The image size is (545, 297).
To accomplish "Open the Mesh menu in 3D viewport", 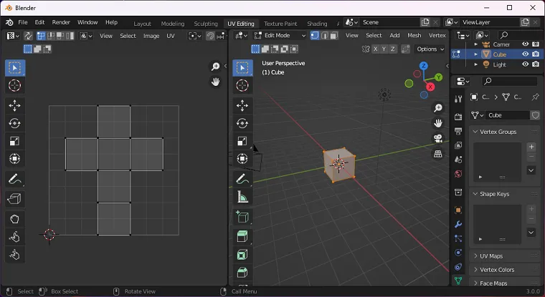I will pyautogui.click(x=414, y=35).
